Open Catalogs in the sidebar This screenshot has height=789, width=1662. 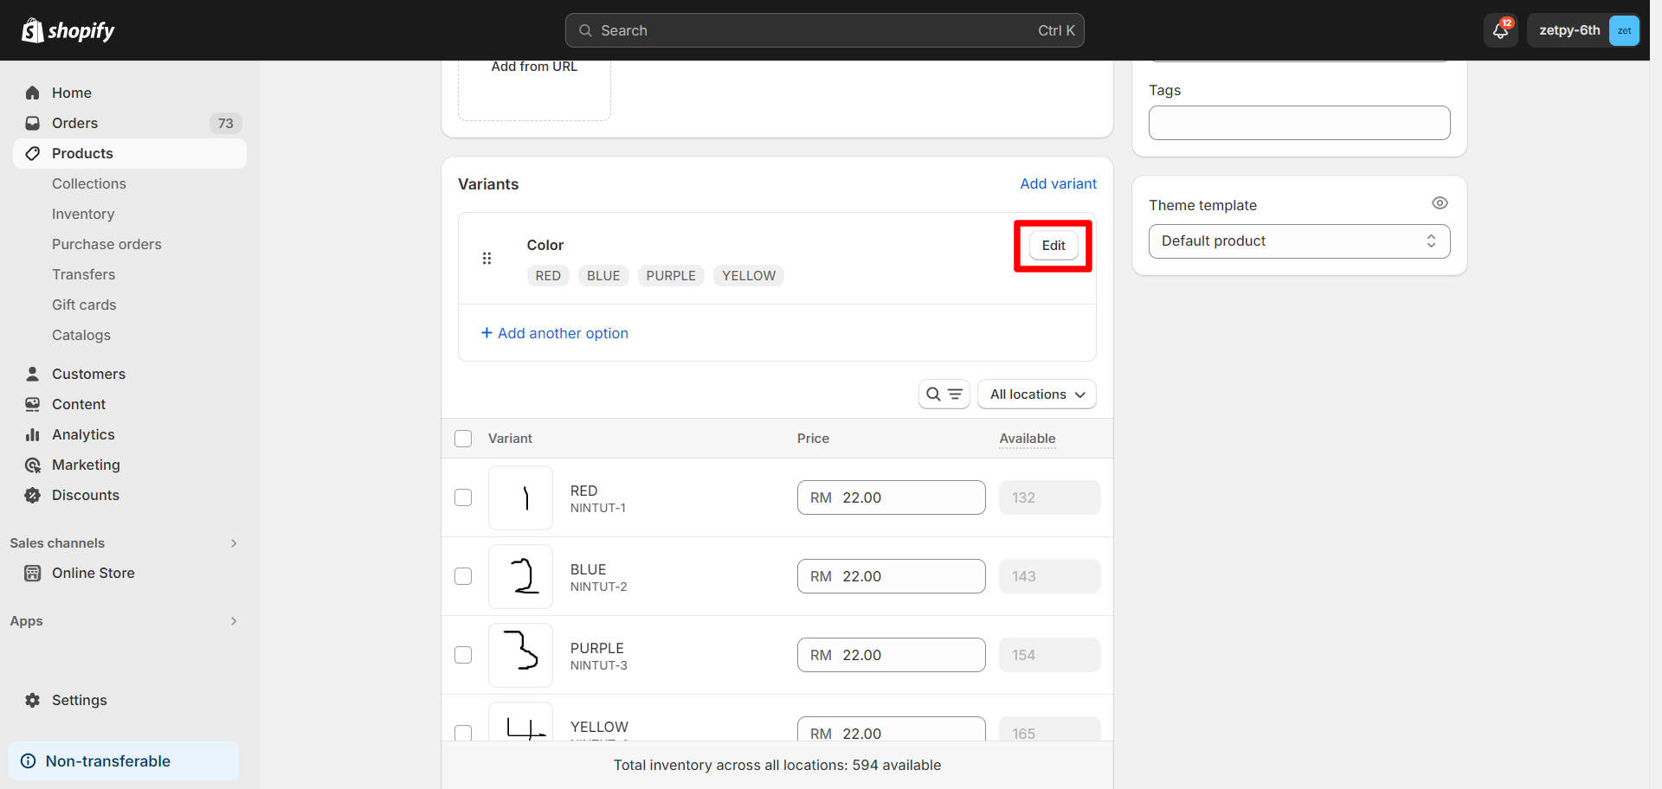tap(81, 335)
